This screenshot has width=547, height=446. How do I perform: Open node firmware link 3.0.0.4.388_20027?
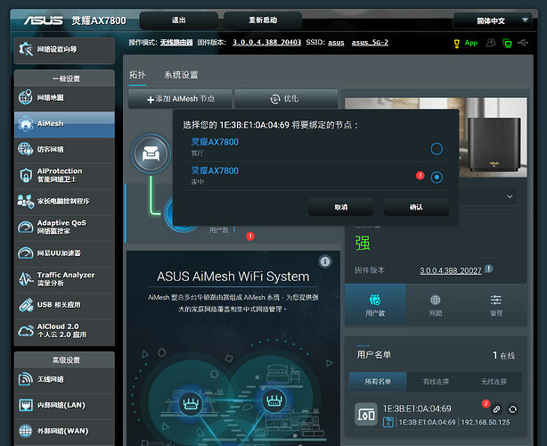(451, 270)
